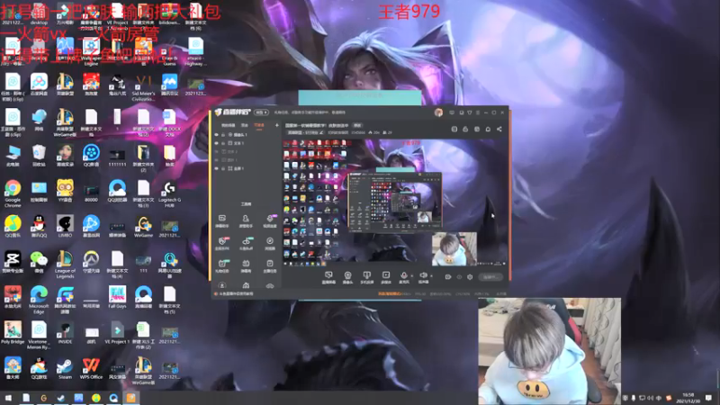Lock the 文本 1 source layer

(x=223, y=143)
